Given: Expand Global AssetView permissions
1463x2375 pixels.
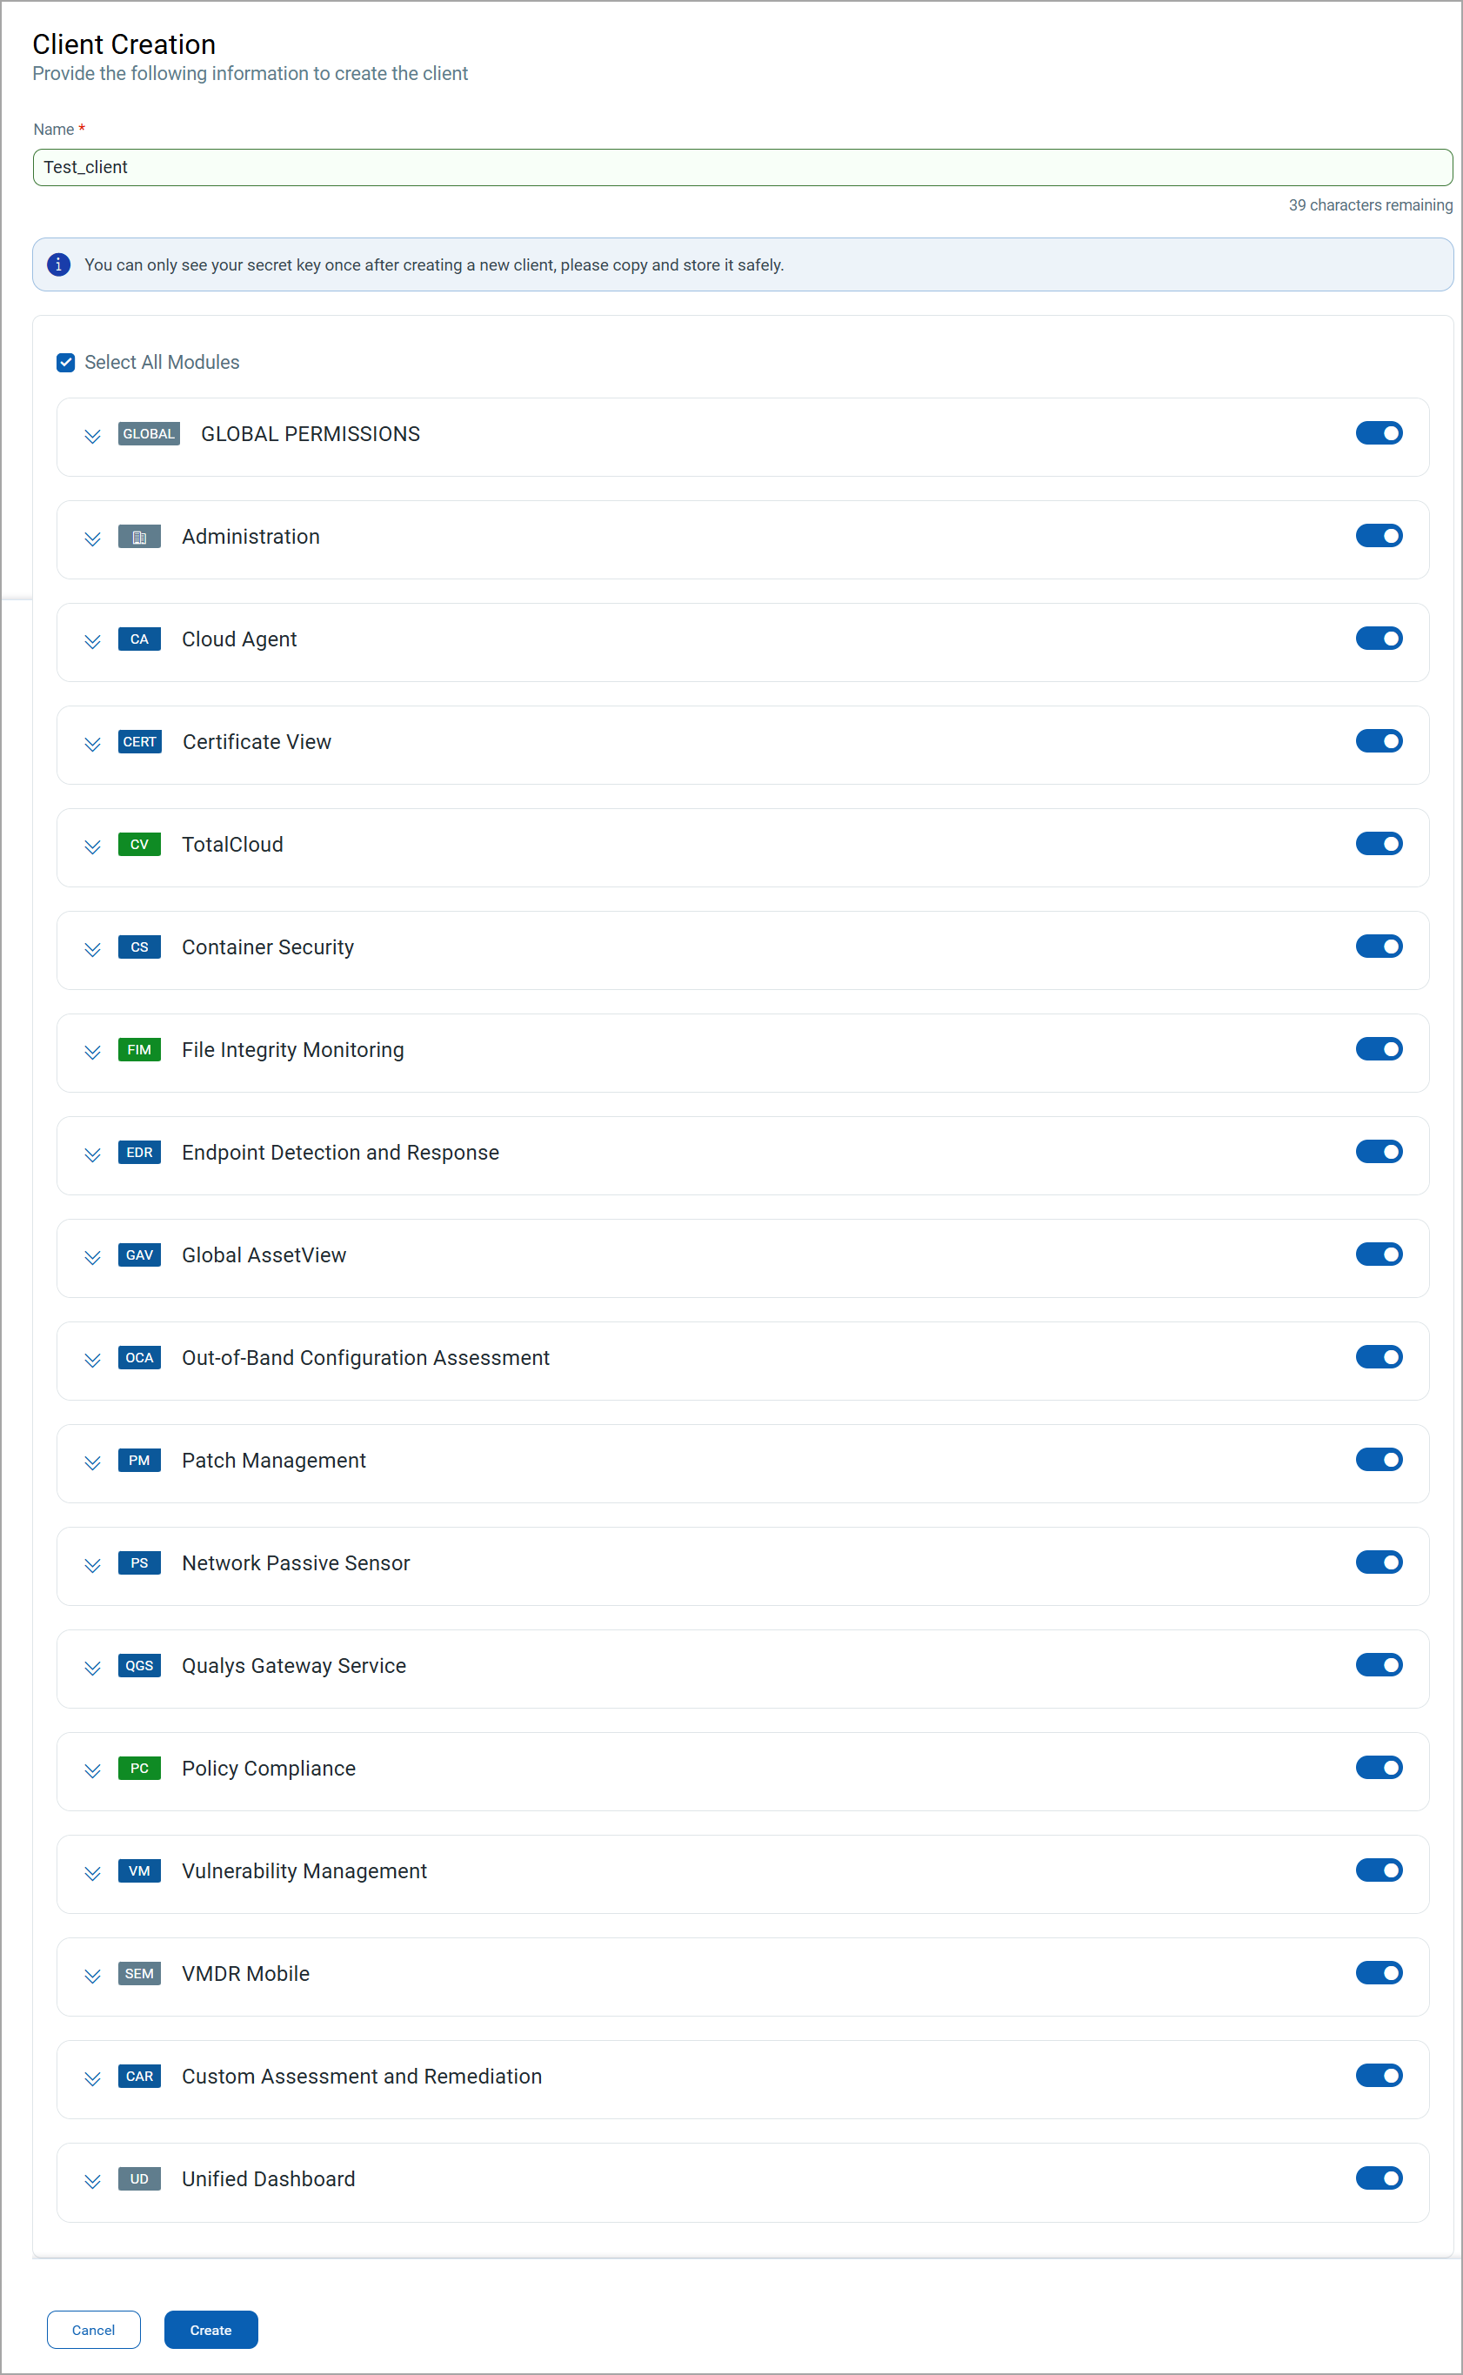Looking at the screenshot, I should click(92, 1256).
